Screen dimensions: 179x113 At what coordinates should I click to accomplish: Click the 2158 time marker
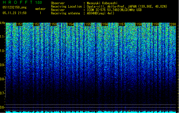[x=138, y=24]
